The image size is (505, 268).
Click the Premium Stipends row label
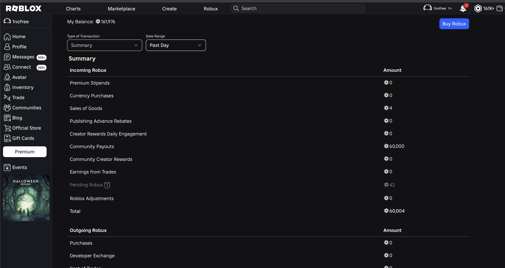pos(90,83)
